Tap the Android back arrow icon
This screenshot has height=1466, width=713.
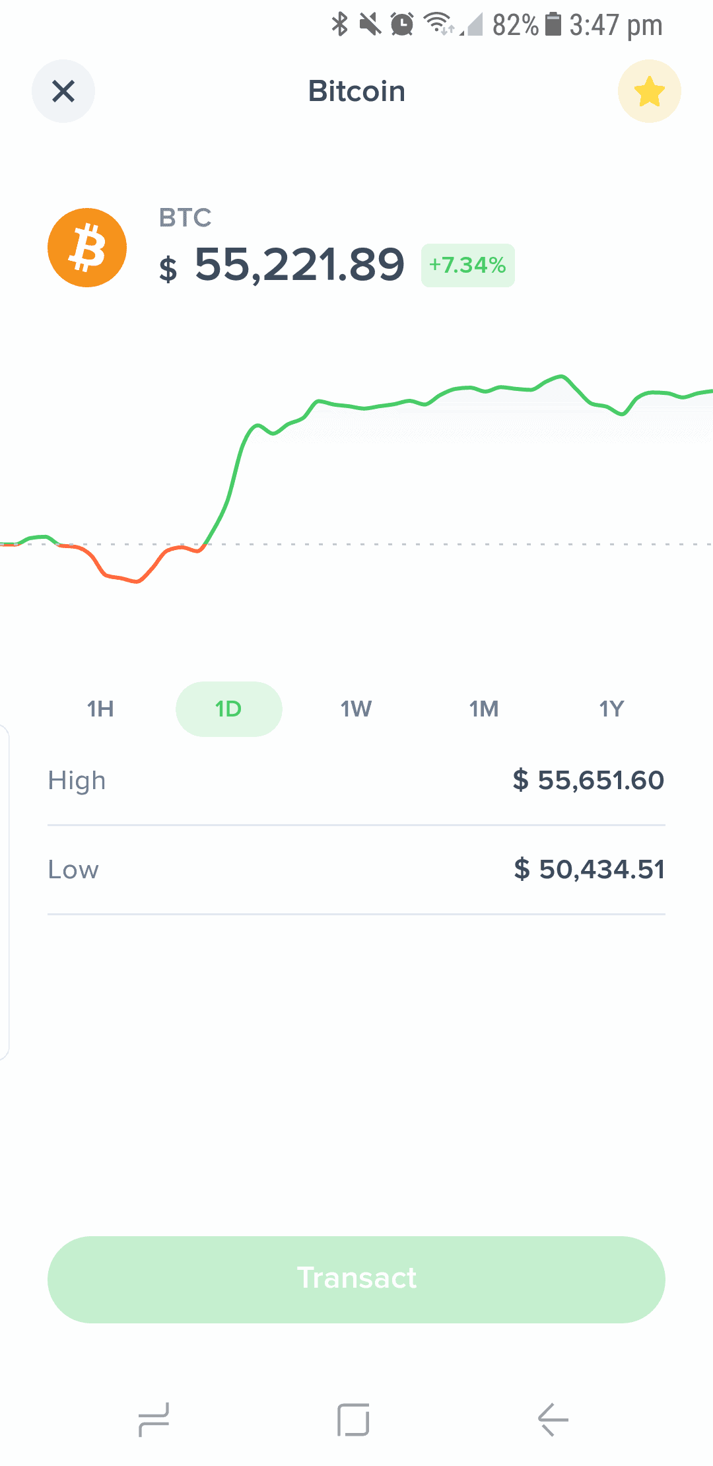(553, 1420)
